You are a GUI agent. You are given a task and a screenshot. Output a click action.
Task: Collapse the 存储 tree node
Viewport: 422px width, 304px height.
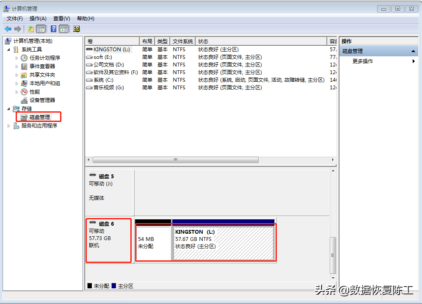pyautogui.click(x=8, y=109)
